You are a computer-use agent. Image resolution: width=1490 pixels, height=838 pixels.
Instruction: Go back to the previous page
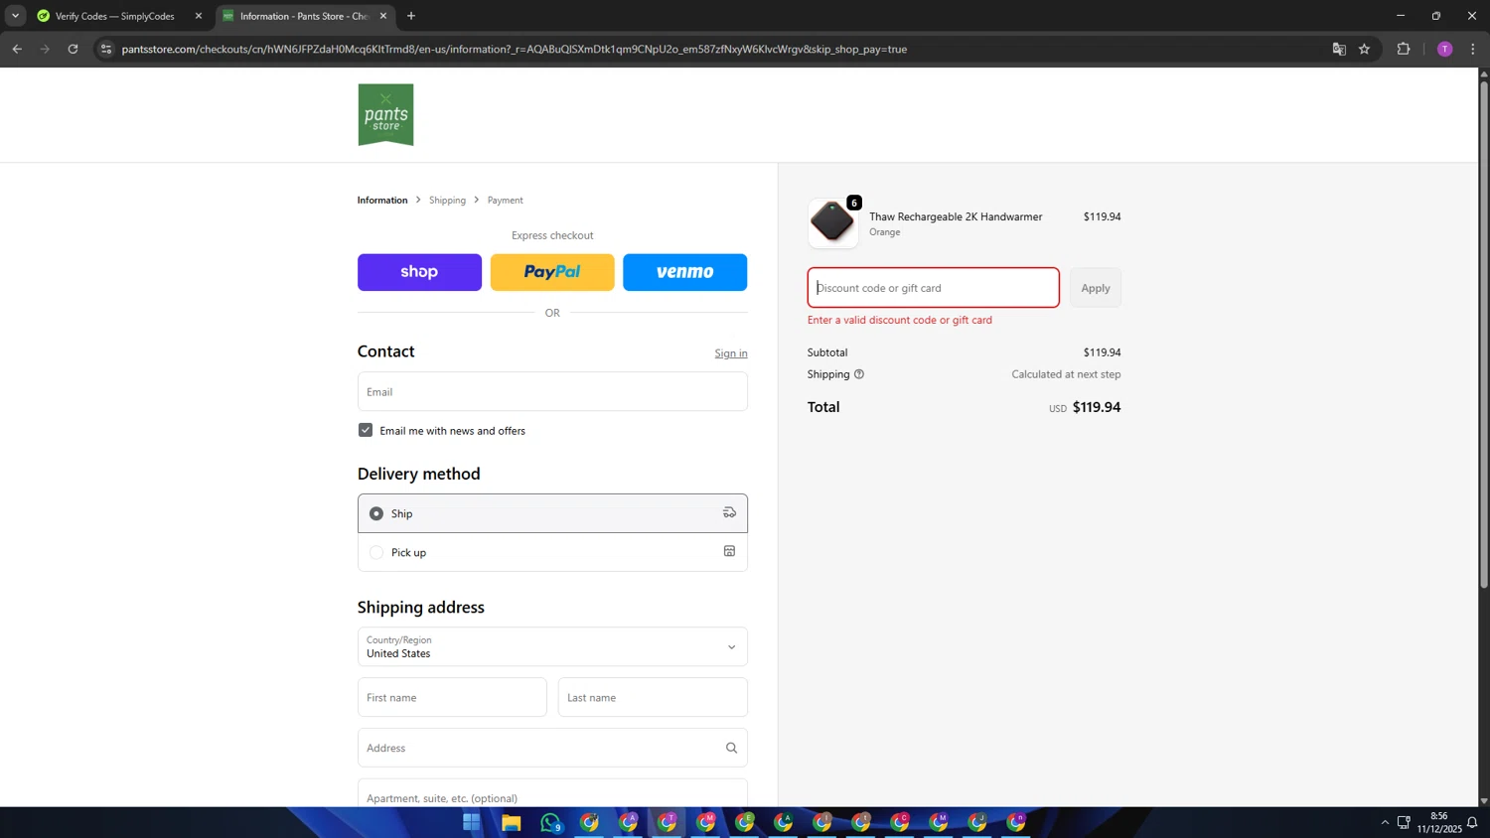coord(17,49)
